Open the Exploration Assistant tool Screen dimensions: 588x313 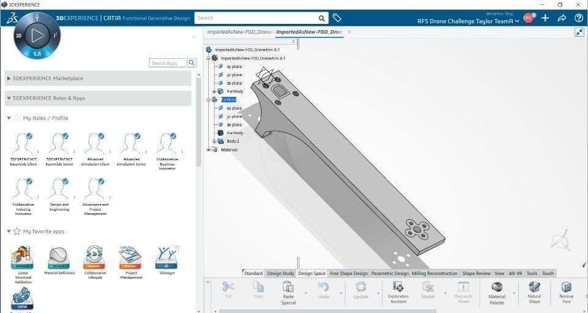point(398,292)
